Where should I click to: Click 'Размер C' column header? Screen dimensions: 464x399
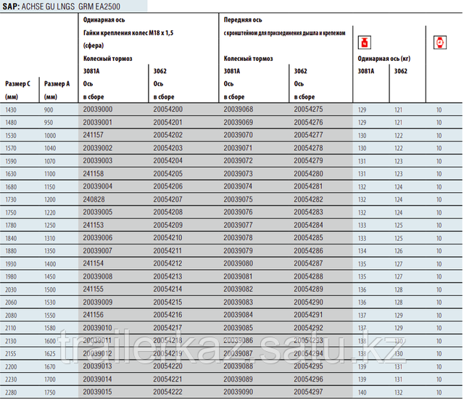coord(17,83)
